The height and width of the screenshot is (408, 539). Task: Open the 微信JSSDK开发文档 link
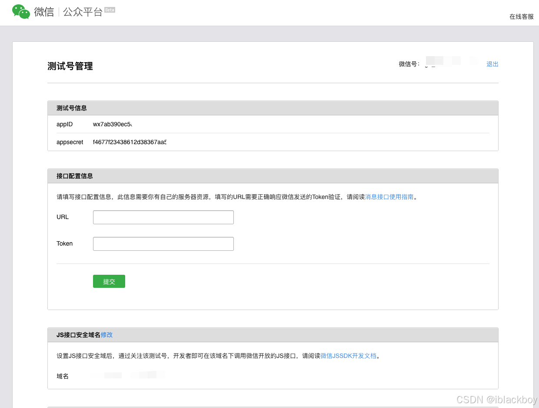point(348,356)
